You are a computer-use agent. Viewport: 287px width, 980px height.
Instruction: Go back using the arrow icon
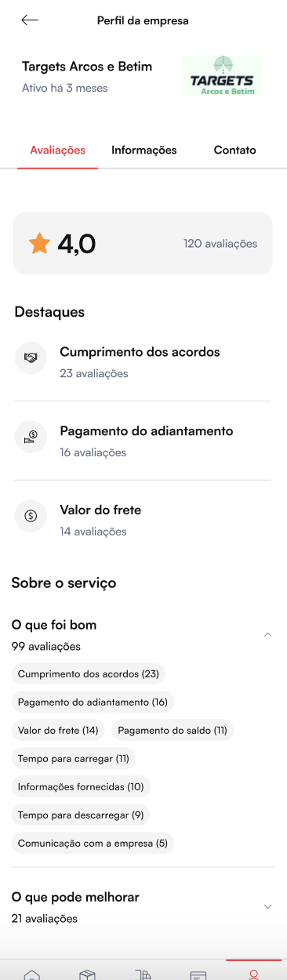[30, 20]
